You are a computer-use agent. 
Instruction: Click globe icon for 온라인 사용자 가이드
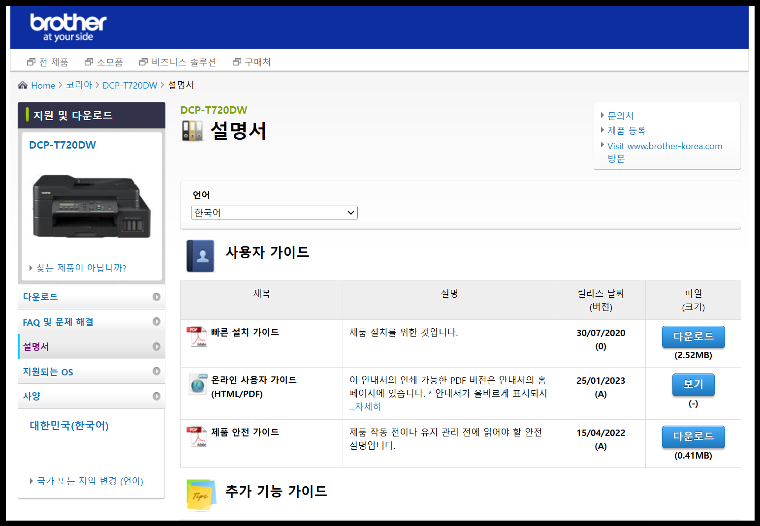click(x=198, y=384)
